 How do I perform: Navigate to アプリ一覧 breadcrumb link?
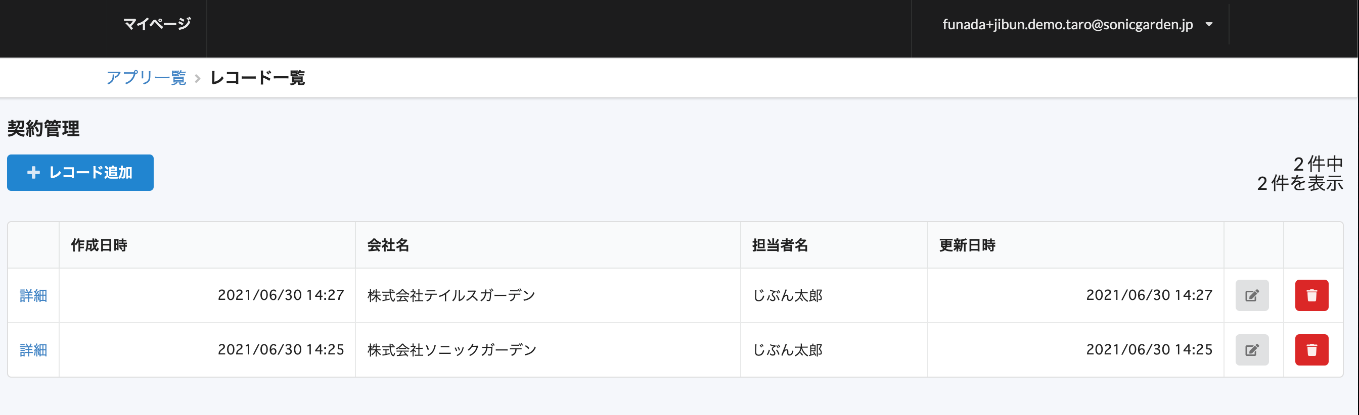(146, 78)
